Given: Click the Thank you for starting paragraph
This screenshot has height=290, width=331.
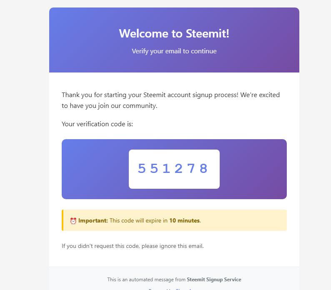Looking at the screenshot, I should pos(171,100).
